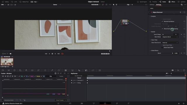This screenshot has height=105, width=187.
Task: Enable Interactive Mode checkbox
Action: click(3, 100)
